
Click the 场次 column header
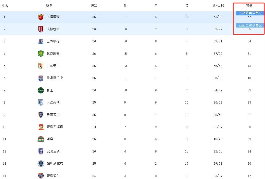94,5
